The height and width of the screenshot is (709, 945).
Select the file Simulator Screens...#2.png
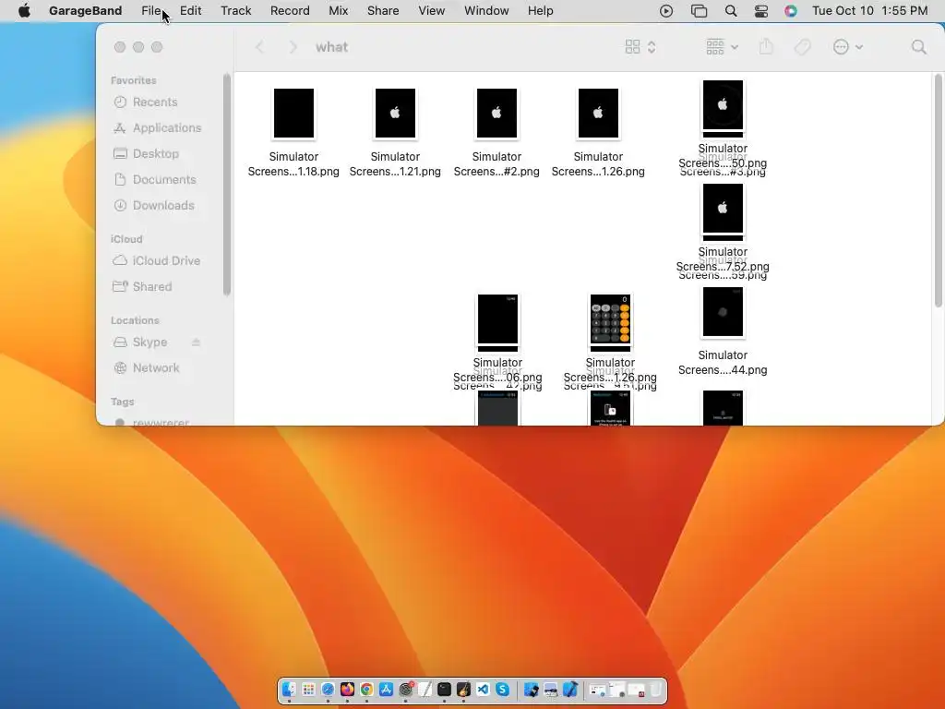pos(496,114)
